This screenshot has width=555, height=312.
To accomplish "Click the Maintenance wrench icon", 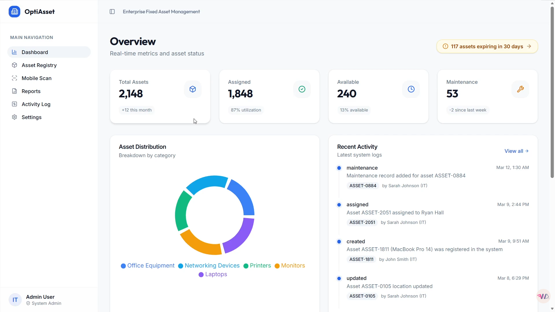I will click(x=520, y=89).
